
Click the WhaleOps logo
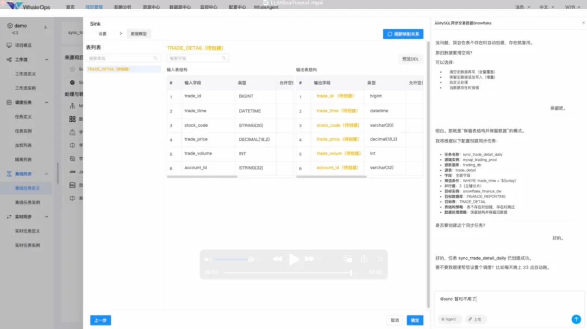click(28, 7)
